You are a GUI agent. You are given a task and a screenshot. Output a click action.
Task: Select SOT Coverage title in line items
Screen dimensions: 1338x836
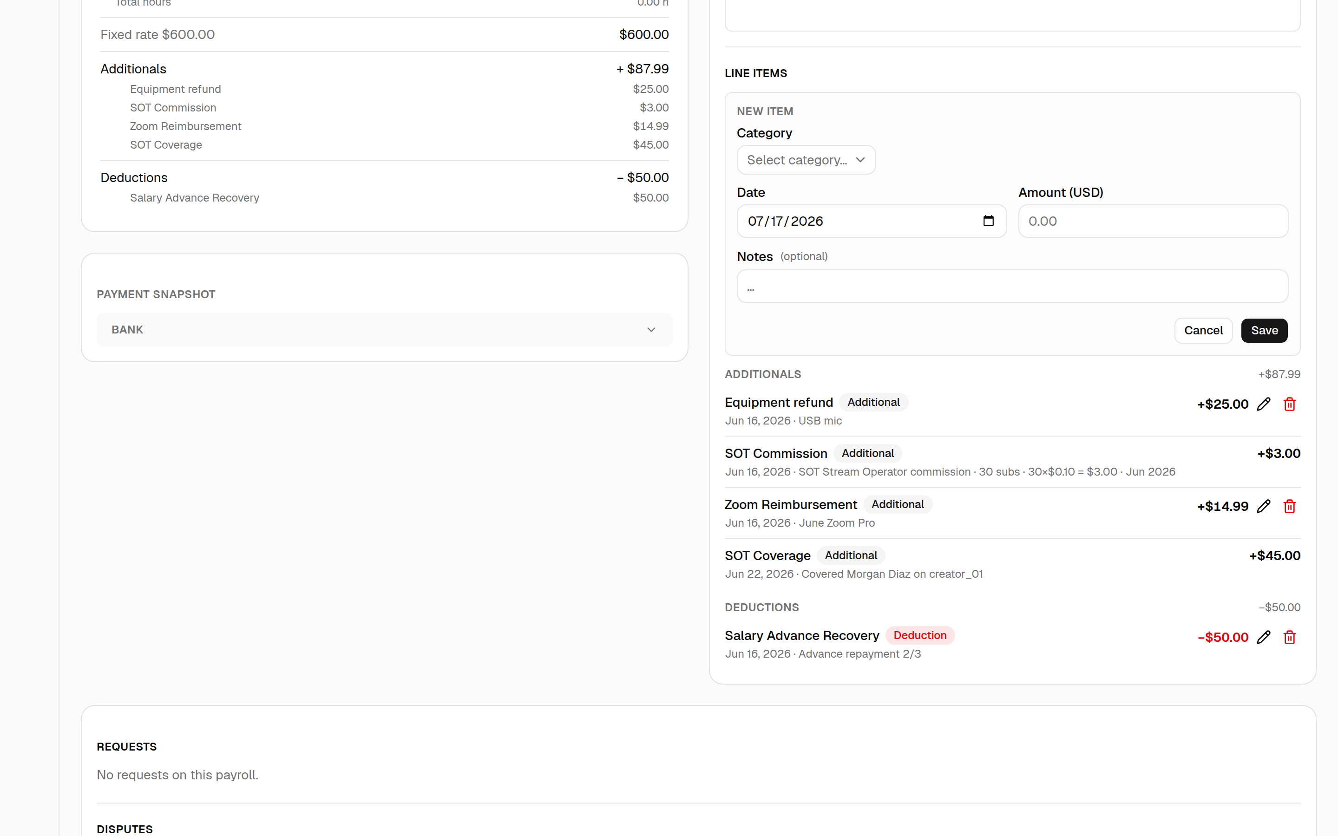tap(767, 555)
